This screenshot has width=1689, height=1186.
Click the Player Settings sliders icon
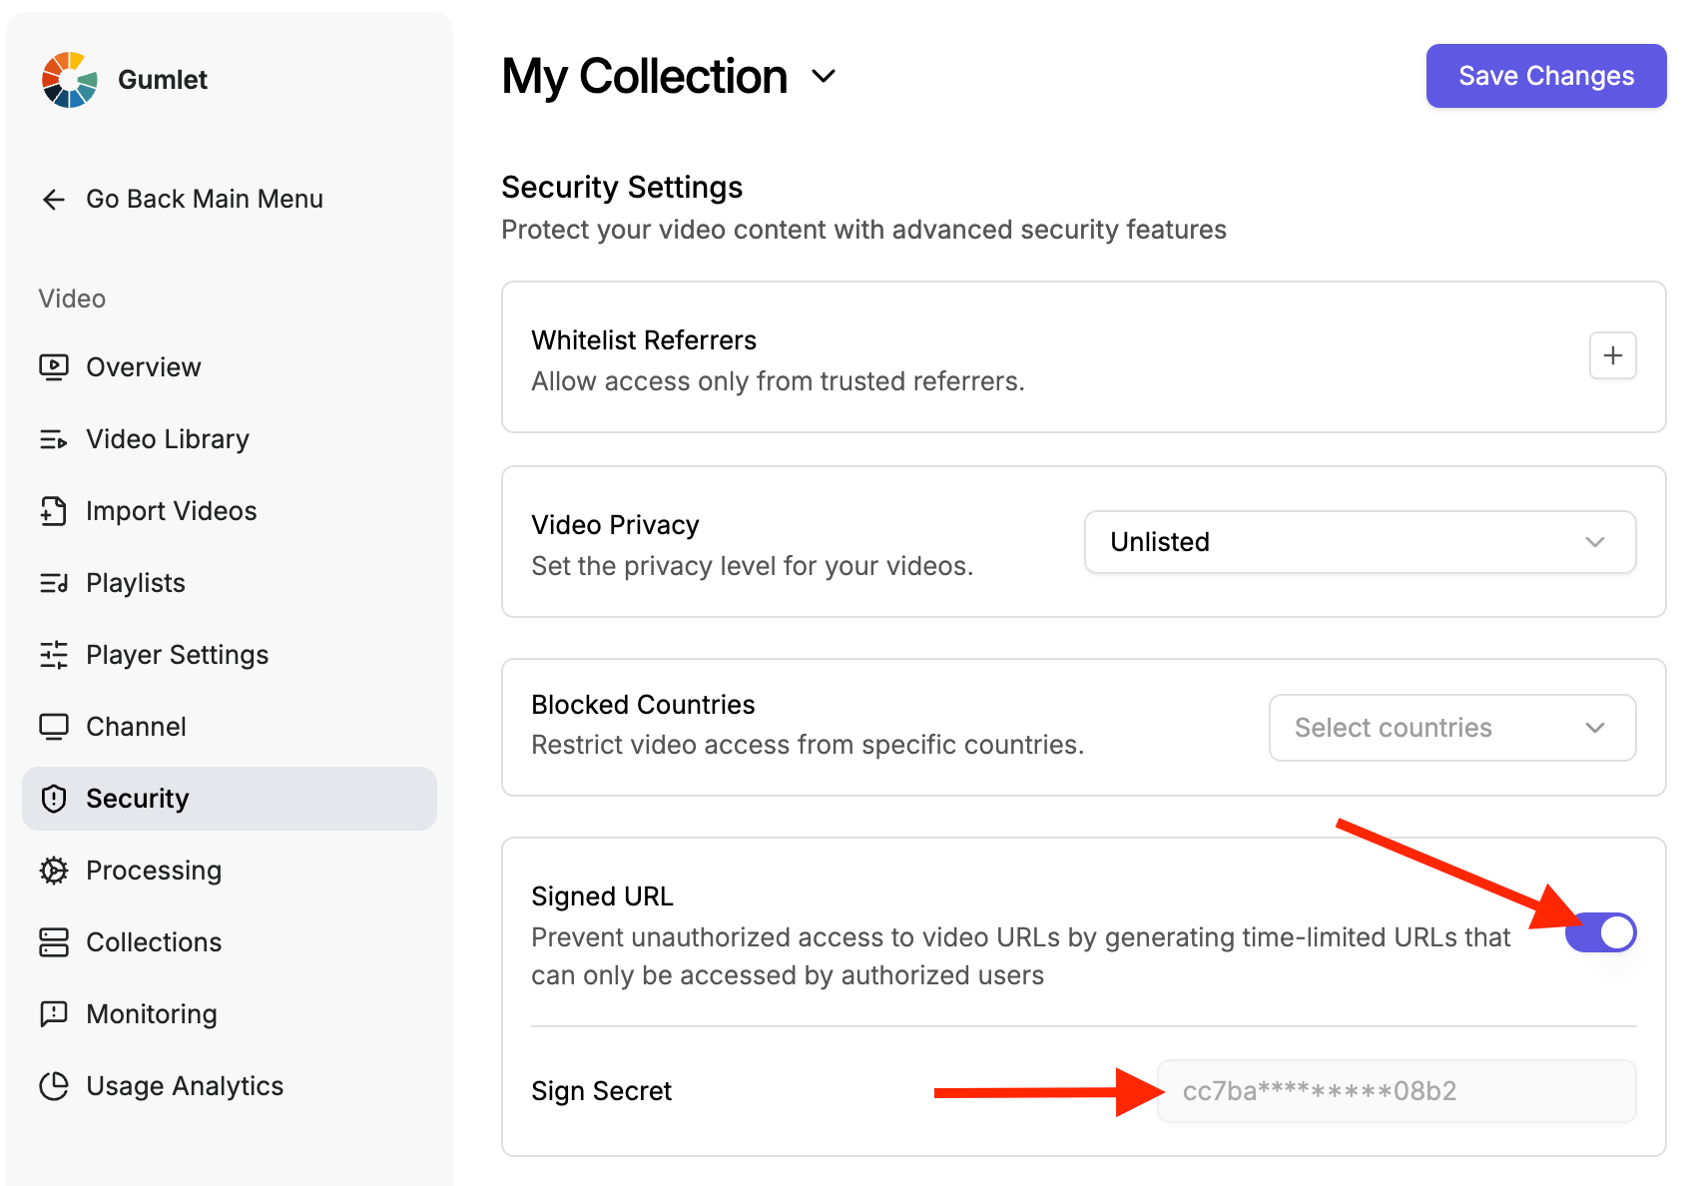coord(54,655)
